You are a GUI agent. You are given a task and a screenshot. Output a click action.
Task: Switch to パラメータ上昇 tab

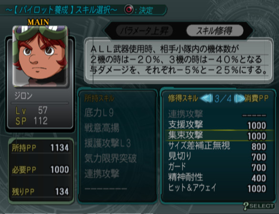145,31
